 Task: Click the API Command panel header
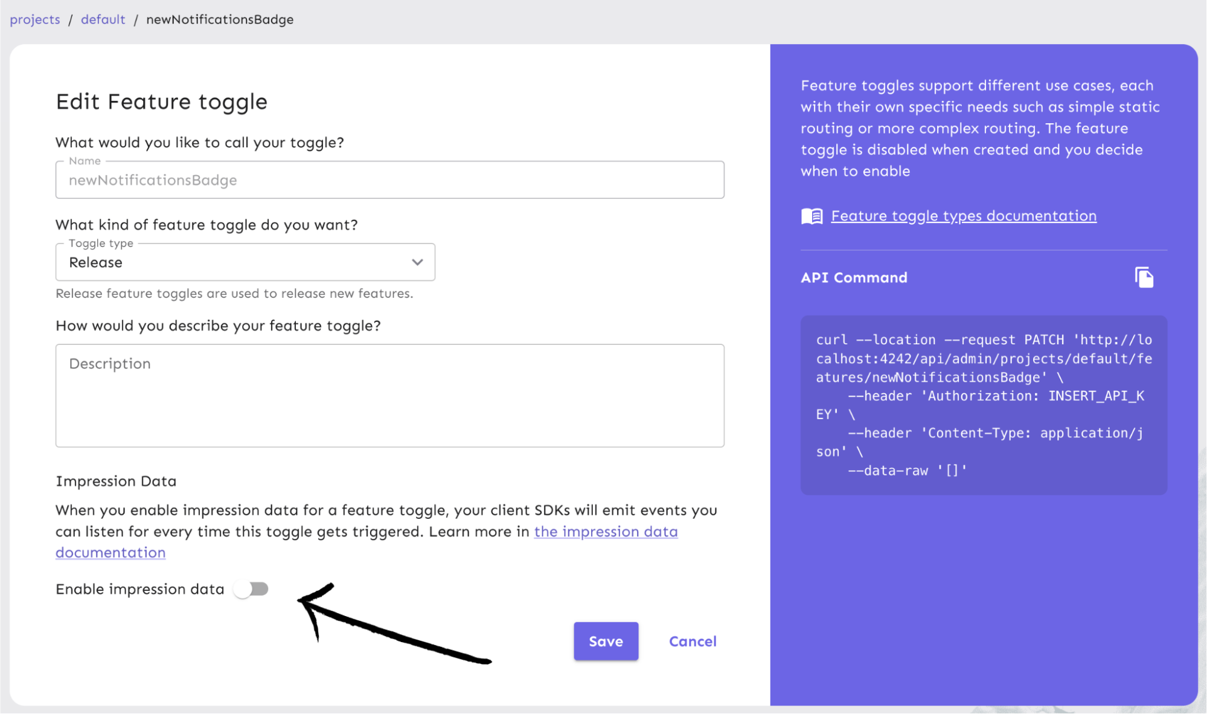click(x=854, y=277)
